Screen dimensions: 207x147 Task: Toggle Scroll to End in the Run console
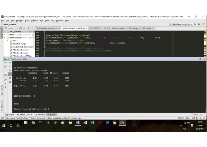(x=10, y=74)
